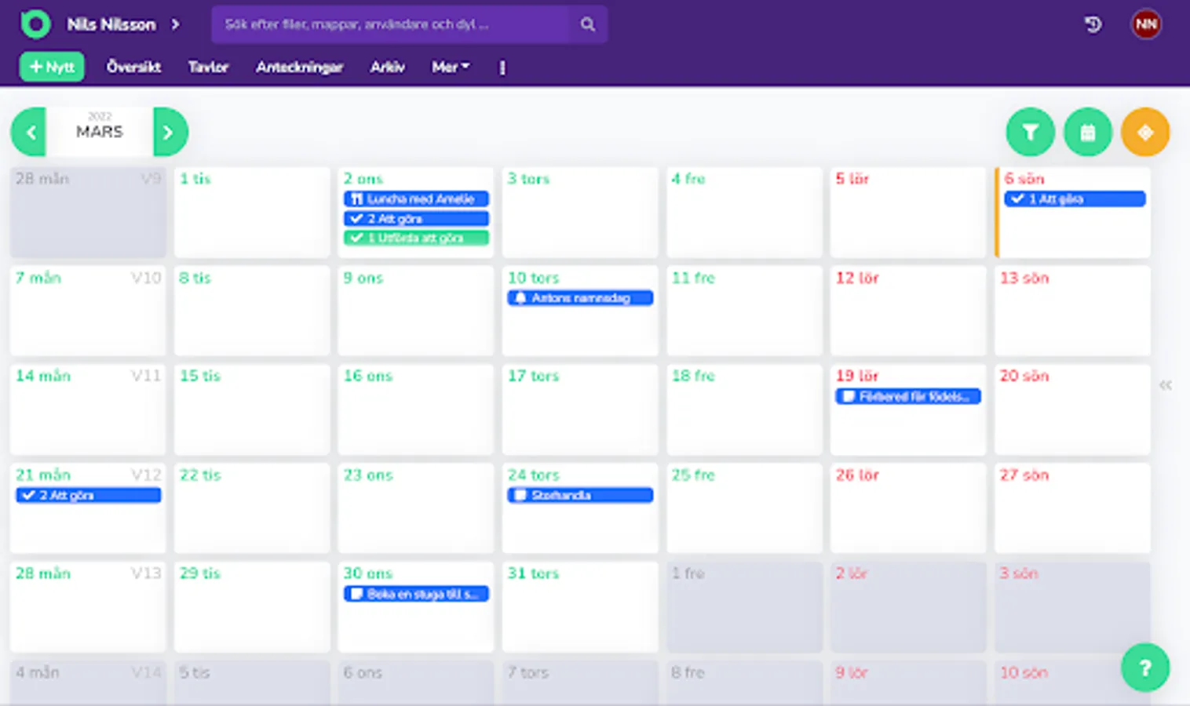Click the green calendar view button

tap(1087, 132)
